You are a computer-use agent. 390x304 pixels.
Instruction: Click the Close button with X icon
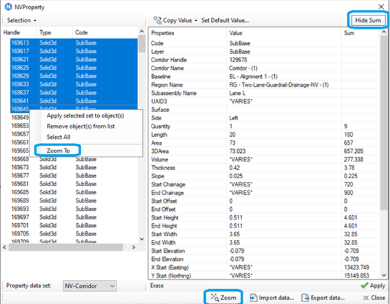click(x=374, y=298)
